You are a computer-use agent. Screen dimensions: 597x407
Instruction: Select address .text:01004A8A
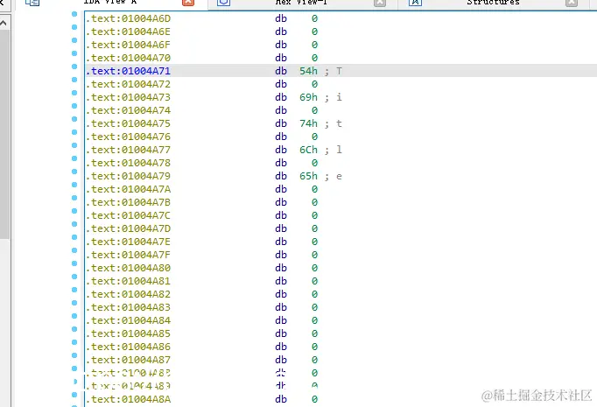click(x=129, y=399)
